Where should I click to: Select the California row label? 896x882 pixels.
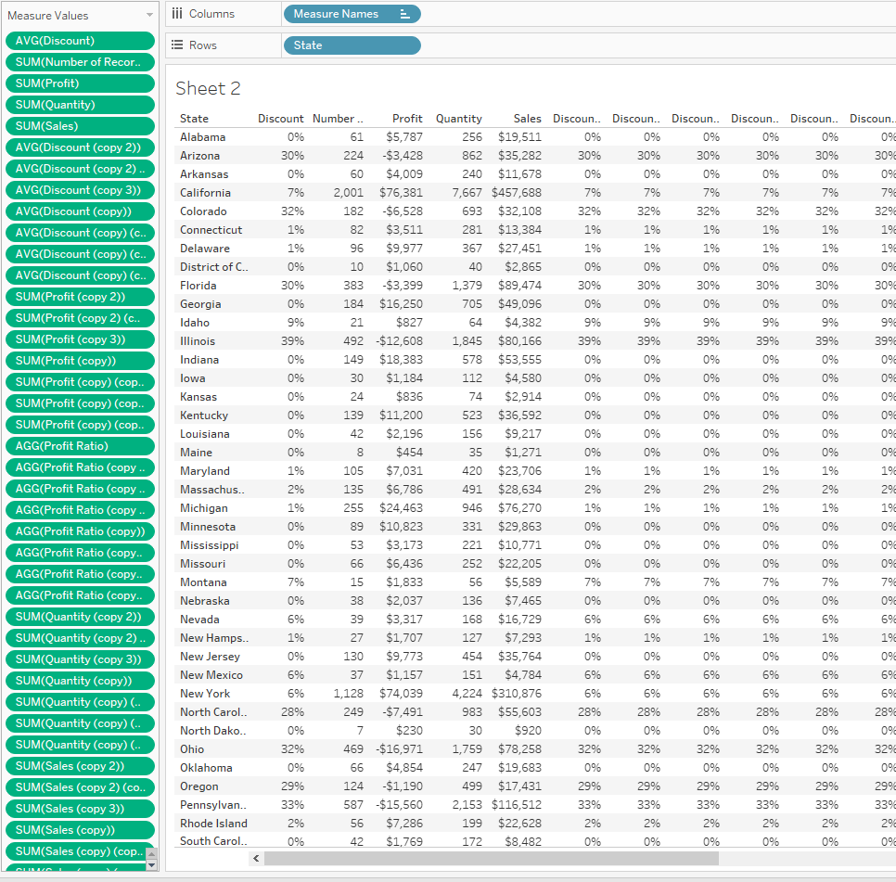click(x=205, y=193)
